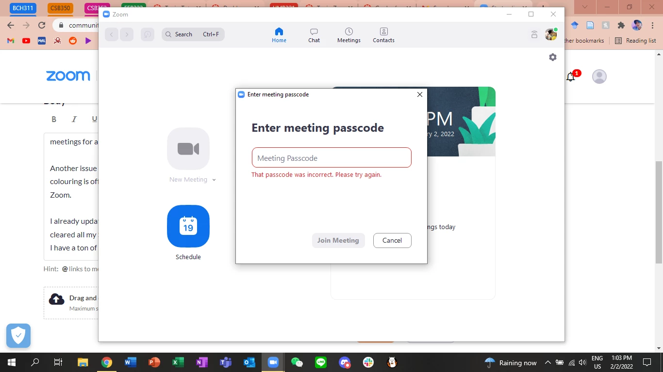Open Discord from taskbar
Image resolution: width=663 pixels, height=372 pixels.
pos(345,362)
